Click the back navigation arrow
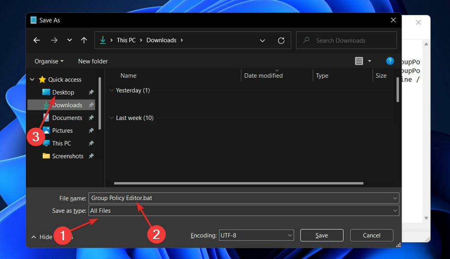The width and height of the screenshot is (450, 259). tap(37, 40)
